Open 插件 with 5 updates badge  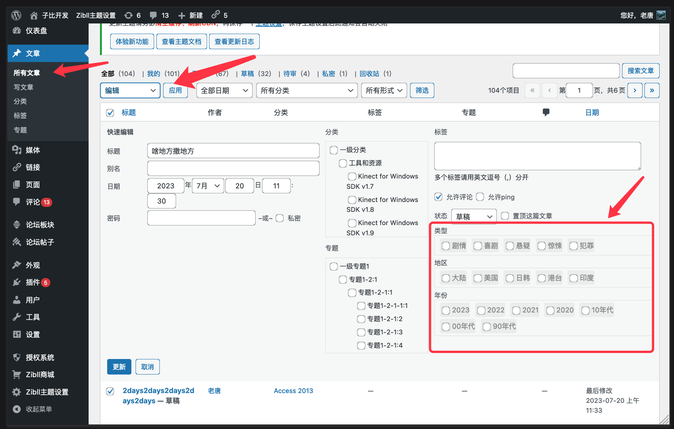[x=33, y=282]
